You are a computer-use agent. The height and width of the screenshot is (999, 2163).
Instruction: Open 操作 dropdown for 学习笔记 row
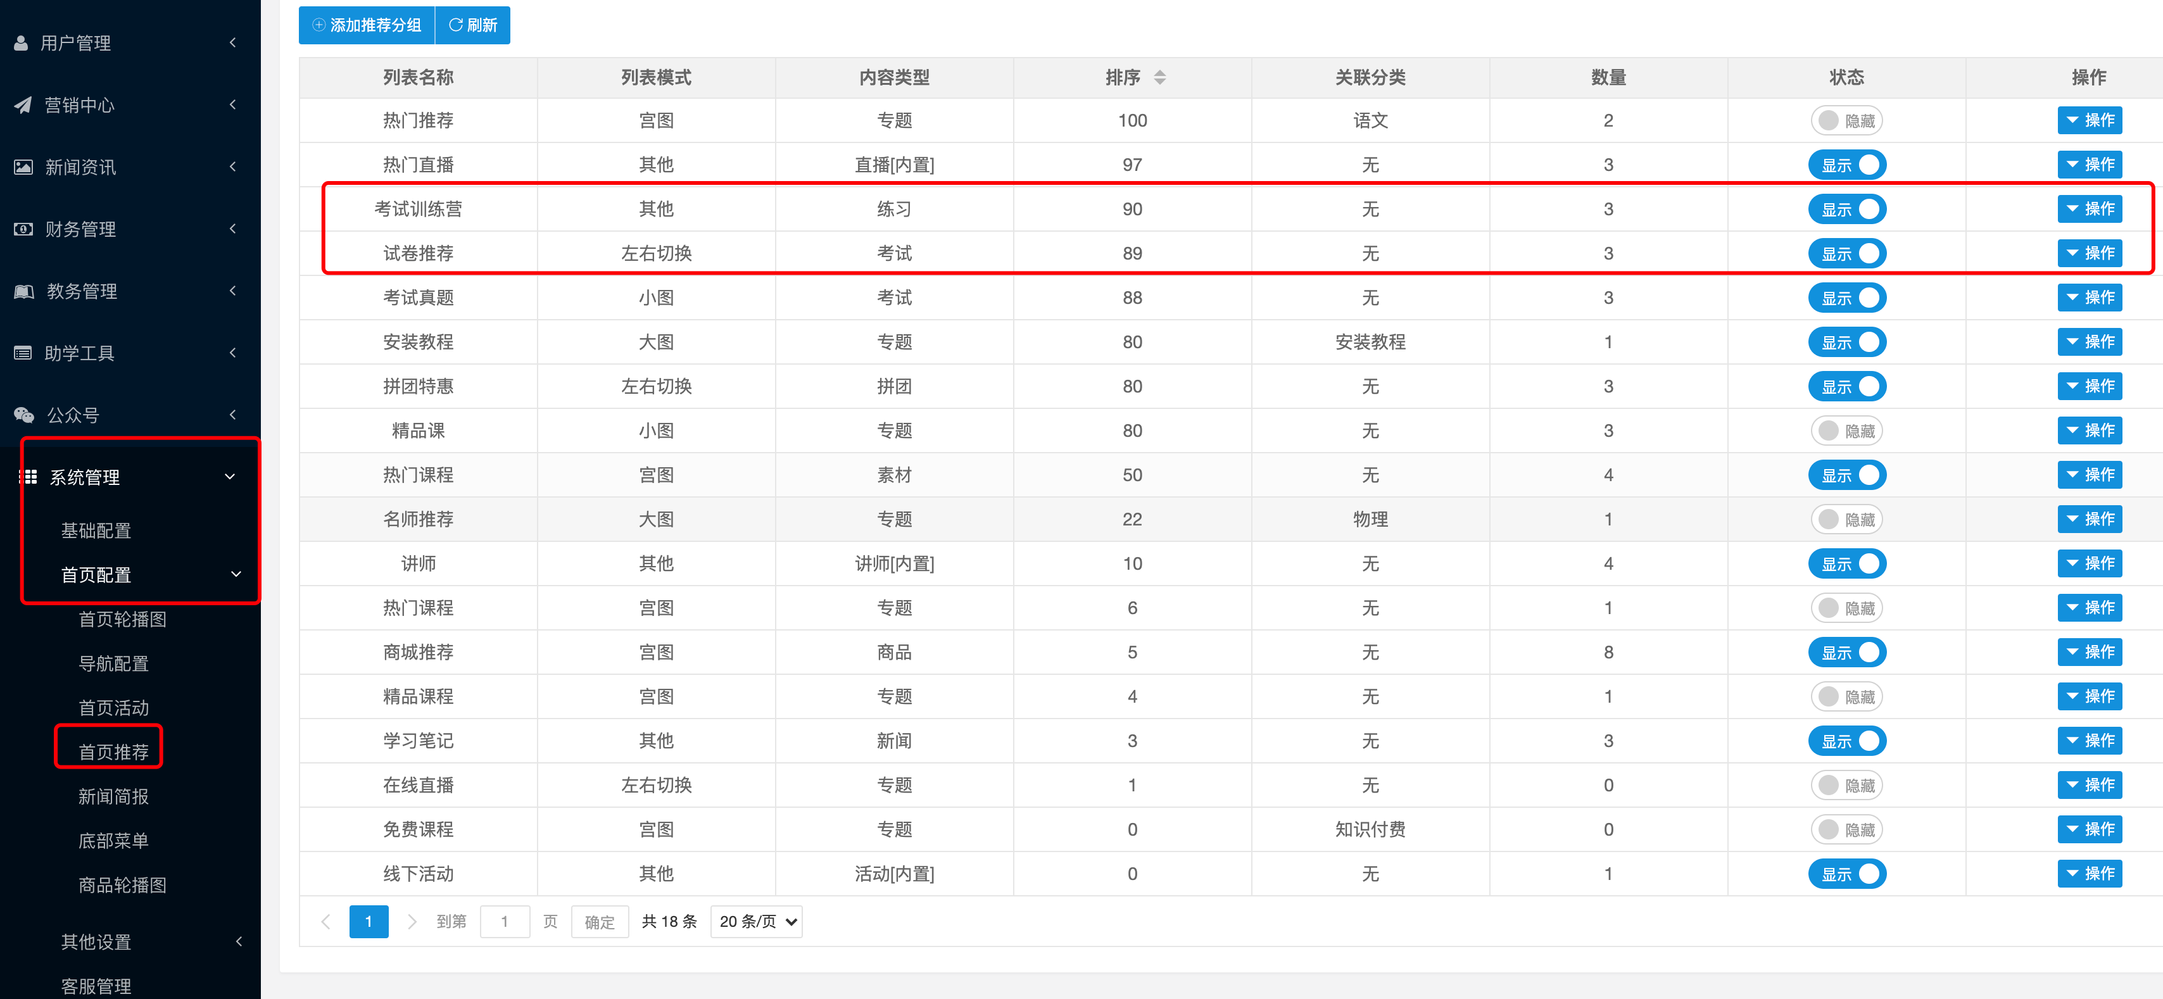2089,741
